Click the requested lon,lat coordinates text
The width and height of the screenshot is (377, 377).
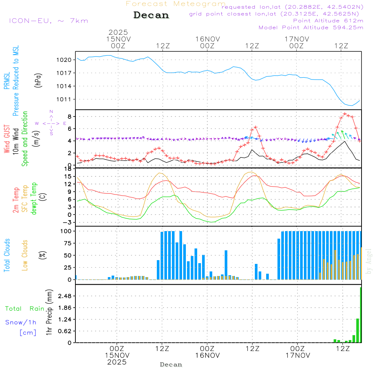tap(293, 7)
